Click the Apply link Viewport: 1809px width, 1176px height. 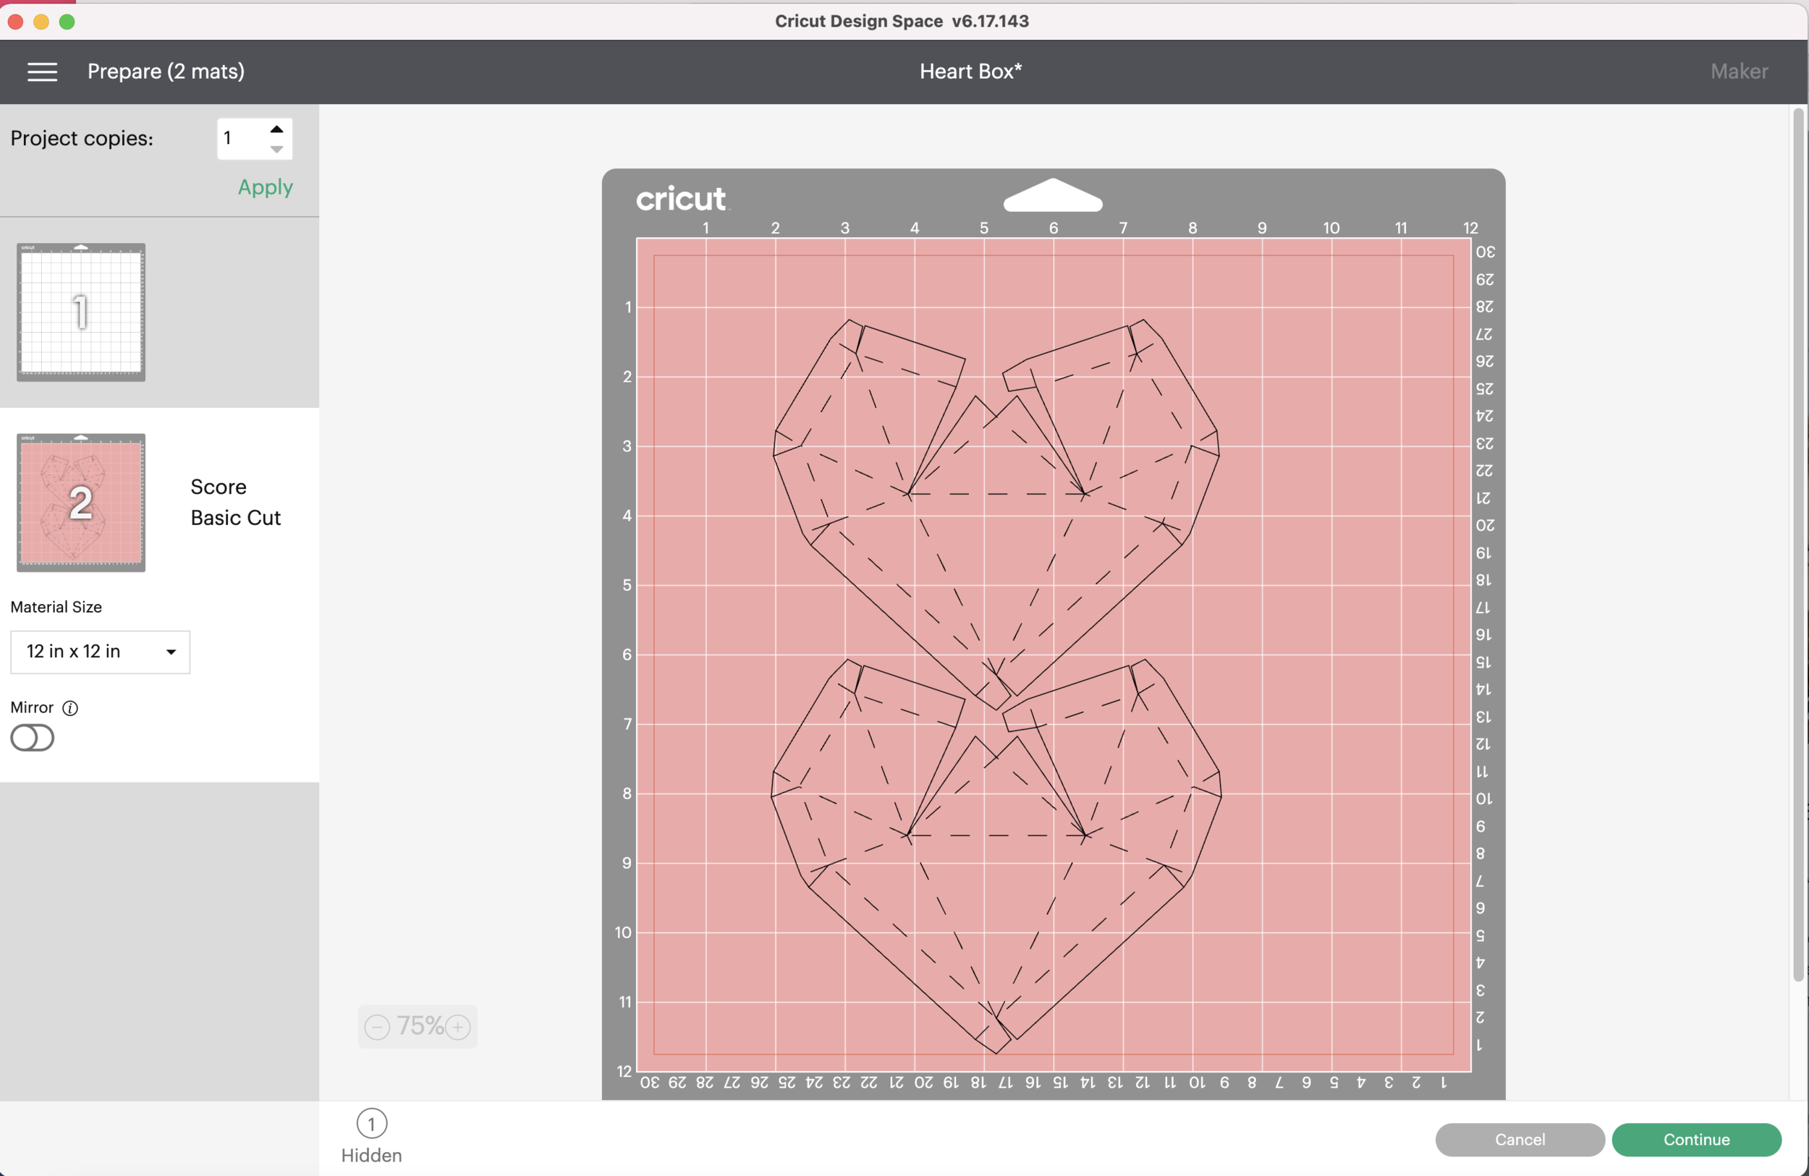tap(266, 187)
